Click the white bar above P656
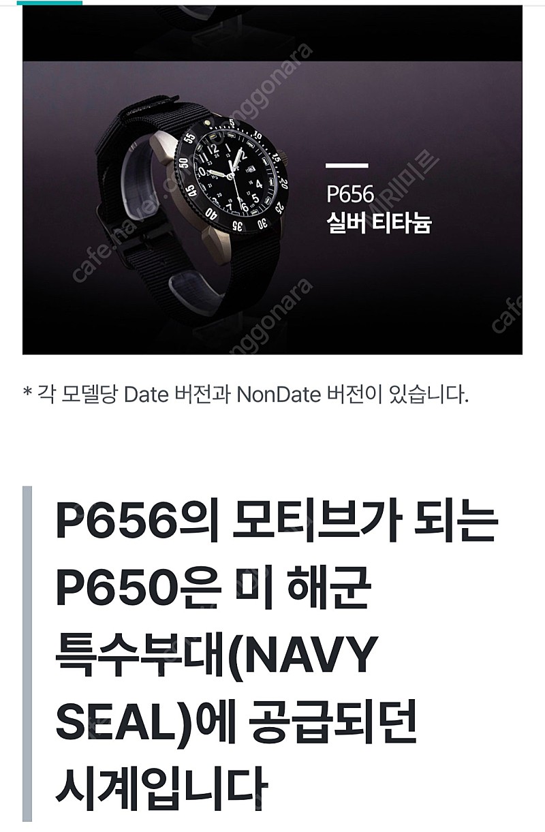545x832 pixels. [346, 166]
